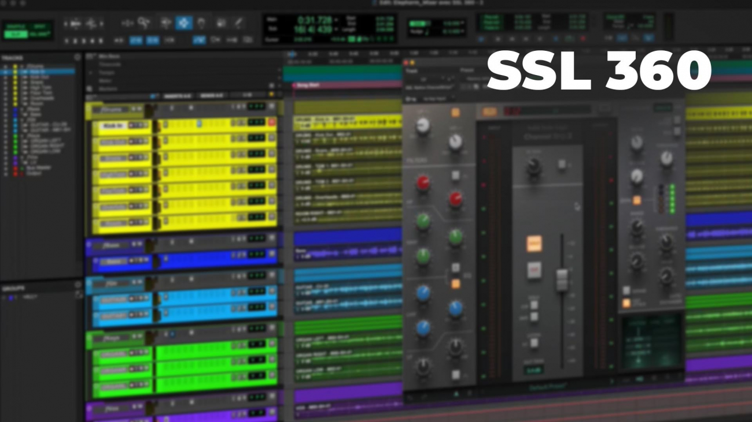The width and height of the screenshot is (752, 422).
Task: Select the Zoomer magnifier tool
Action: (x=144, y=23)
